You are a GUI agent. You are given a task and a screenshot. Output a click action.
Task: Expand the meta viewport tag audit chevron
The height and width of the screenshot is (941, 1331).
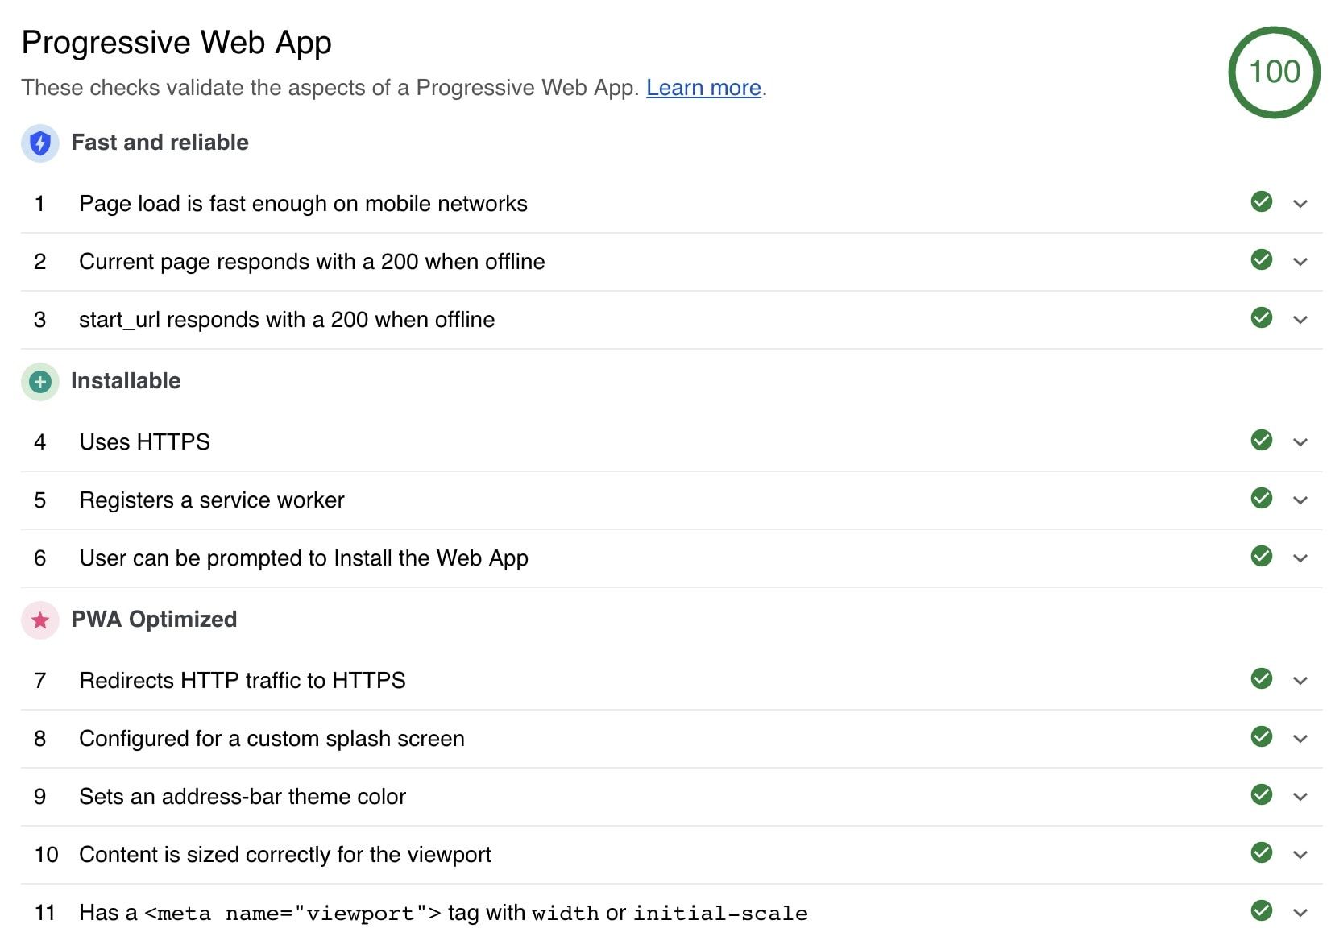click(x=1300, y=913)
